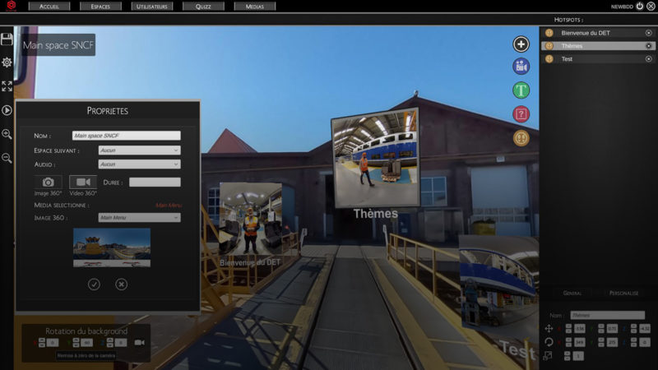Delete the Bienvenue du DET hotspot
This screenshot has width=658, height=370.
(x=648, y=33)
